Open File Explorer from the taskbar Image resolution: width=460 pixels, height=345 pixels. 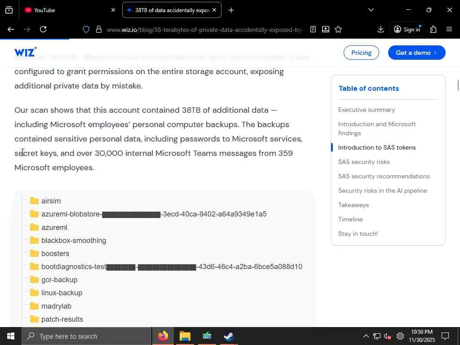pos(185,336)
